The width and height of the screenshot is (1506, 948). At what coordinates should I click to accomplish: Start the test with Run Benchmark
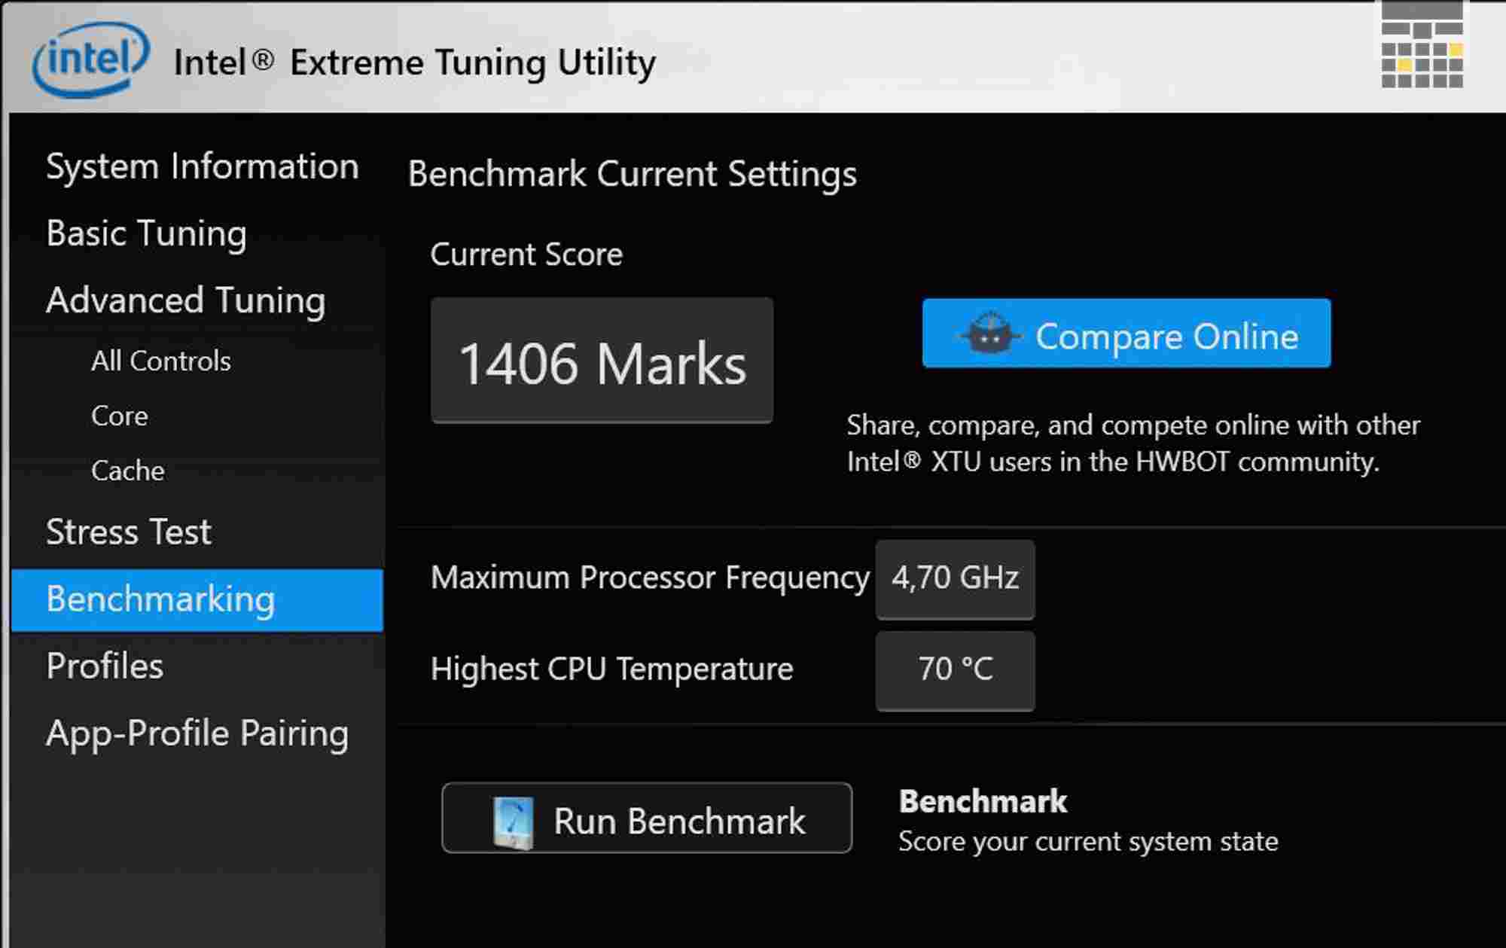pos(647,818)
